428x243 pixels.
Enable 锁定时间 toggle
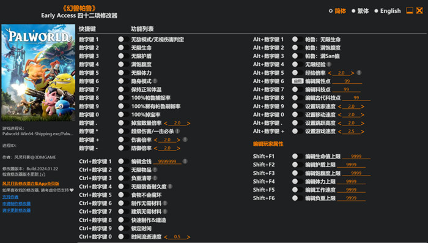(x=124, y=228)
